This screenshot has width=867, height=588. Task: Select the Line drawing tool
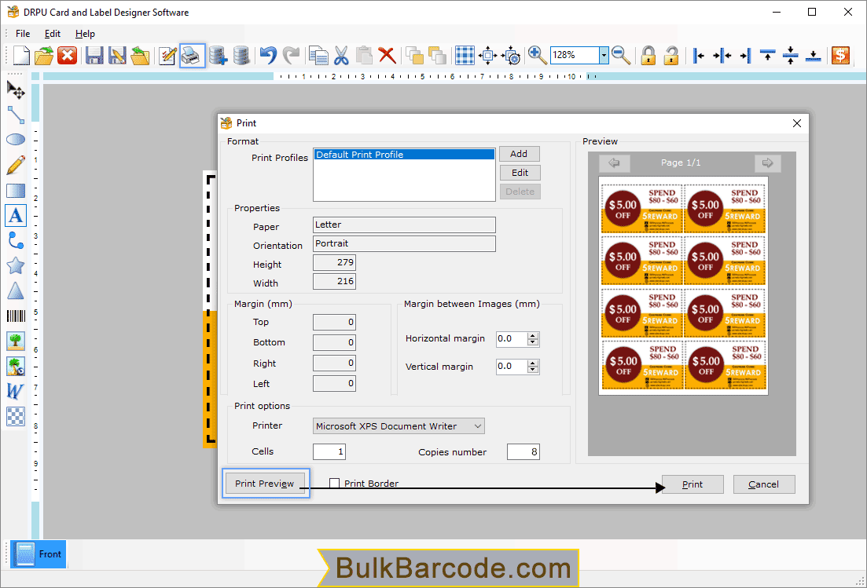(x=16, y=115)
